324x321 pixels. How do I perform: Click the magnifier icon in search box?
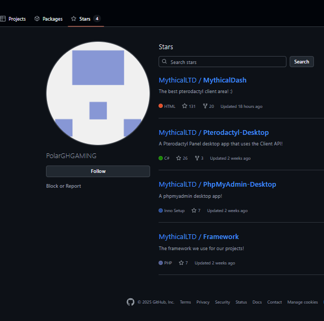pyautogui.click(x=164, y=61)
